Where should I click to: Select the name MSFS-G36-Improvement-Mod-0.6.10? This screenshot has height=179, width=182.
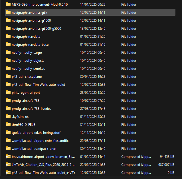(40, 5)
